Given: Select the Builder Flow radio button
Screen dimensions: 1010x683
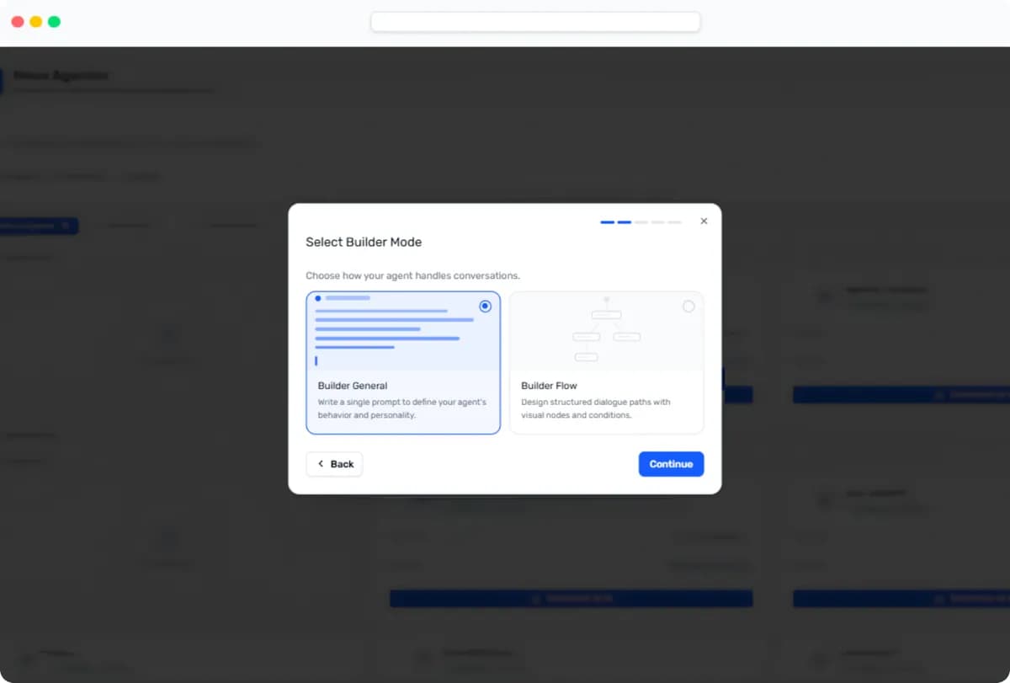Looking at the screenshot, I should 688,307.
